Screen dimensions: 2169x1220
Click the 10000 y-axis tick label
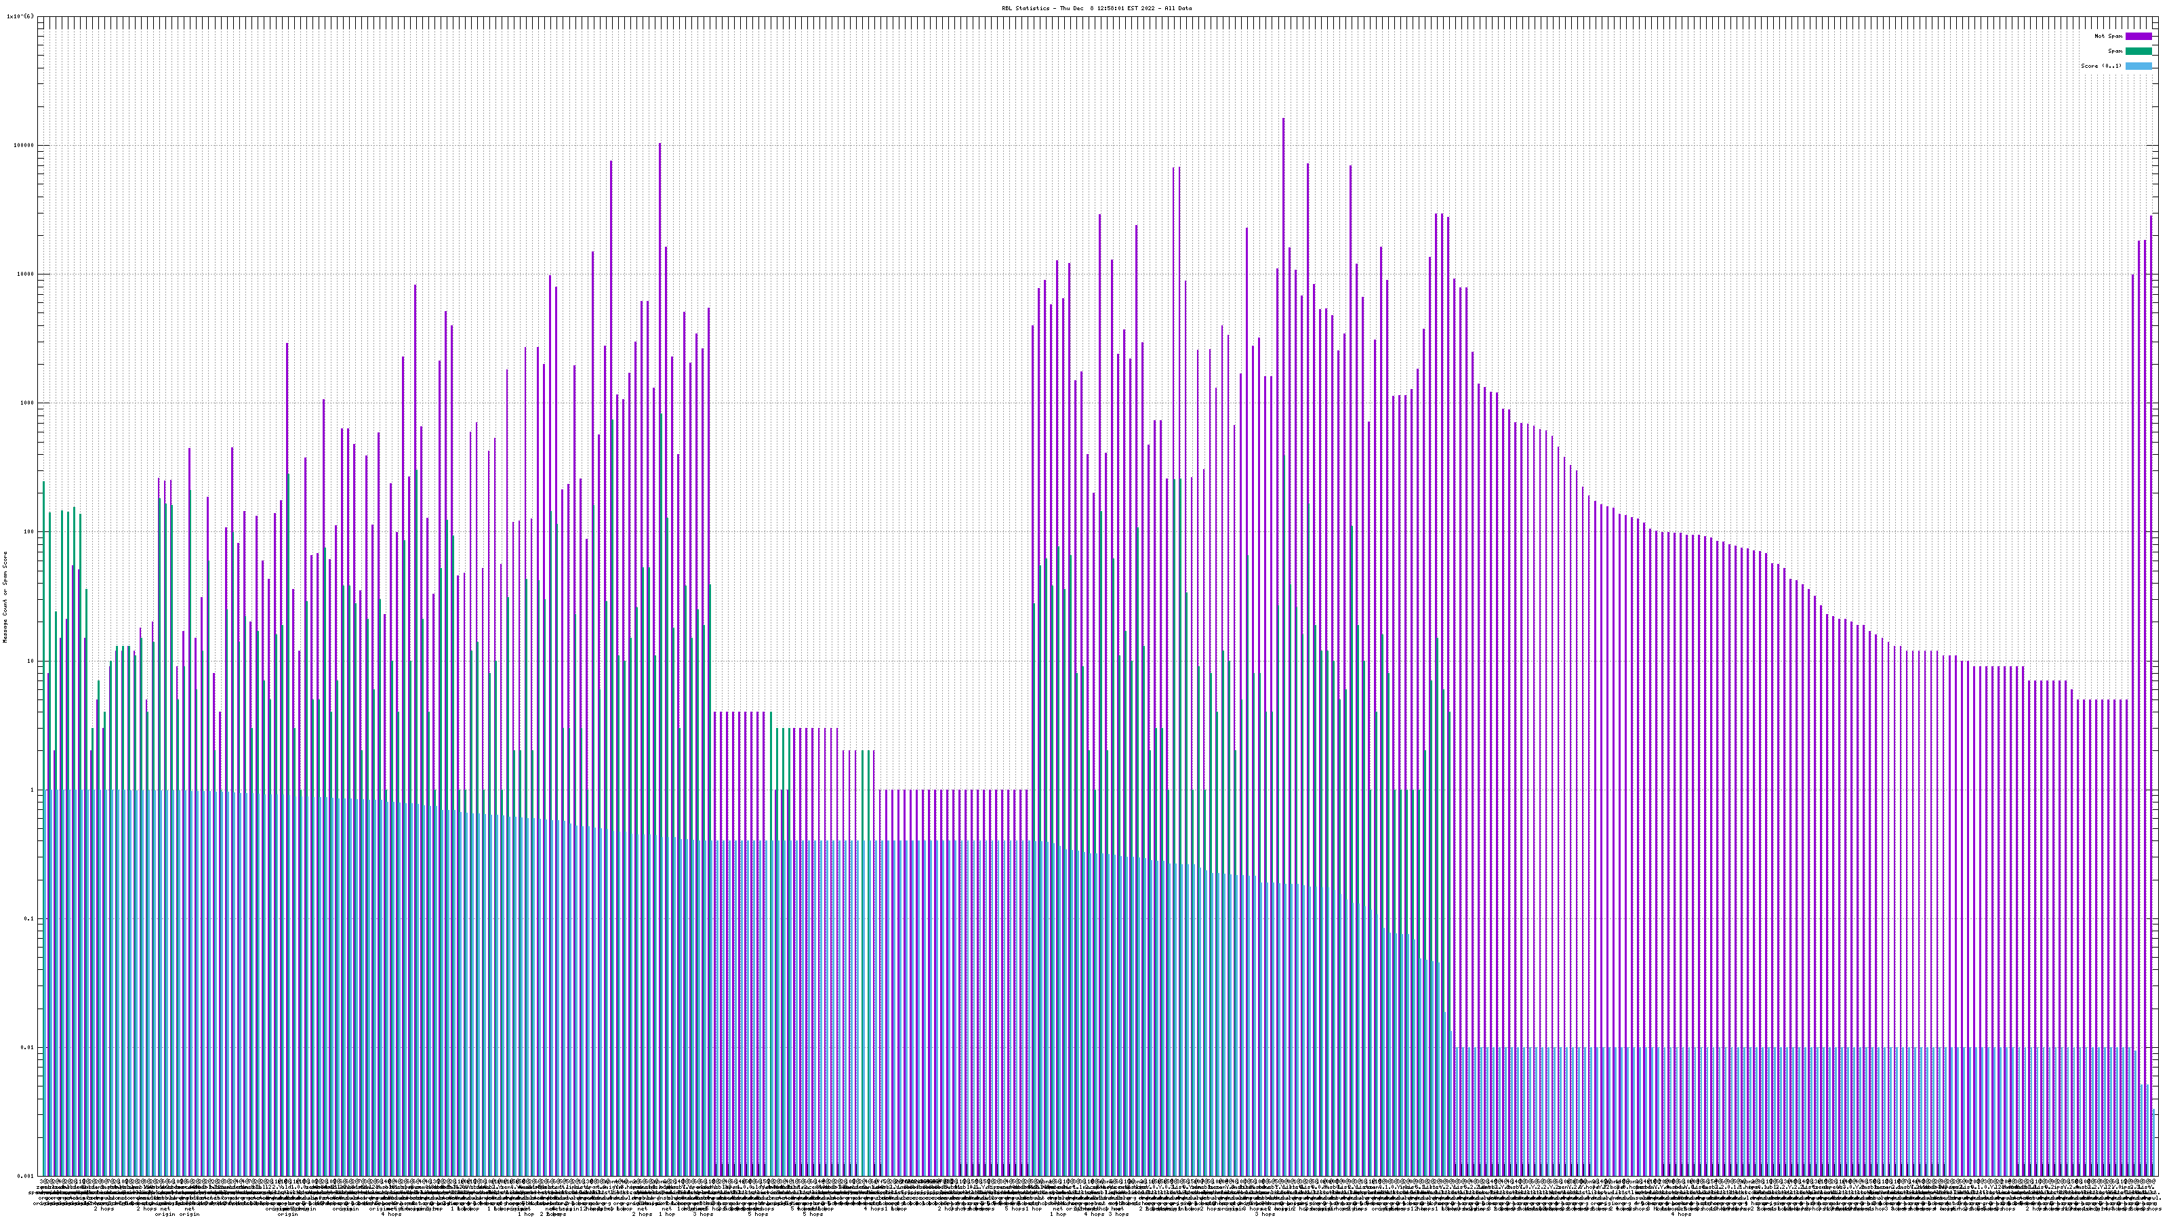(26, 274)
